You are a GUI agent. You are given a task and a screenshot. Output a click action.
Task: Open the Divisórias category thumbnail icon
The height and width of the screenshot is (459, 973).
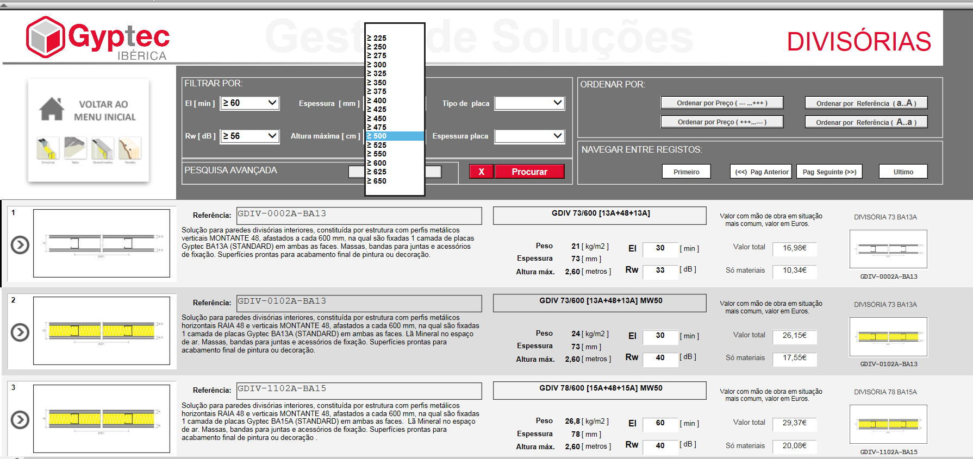48,149
